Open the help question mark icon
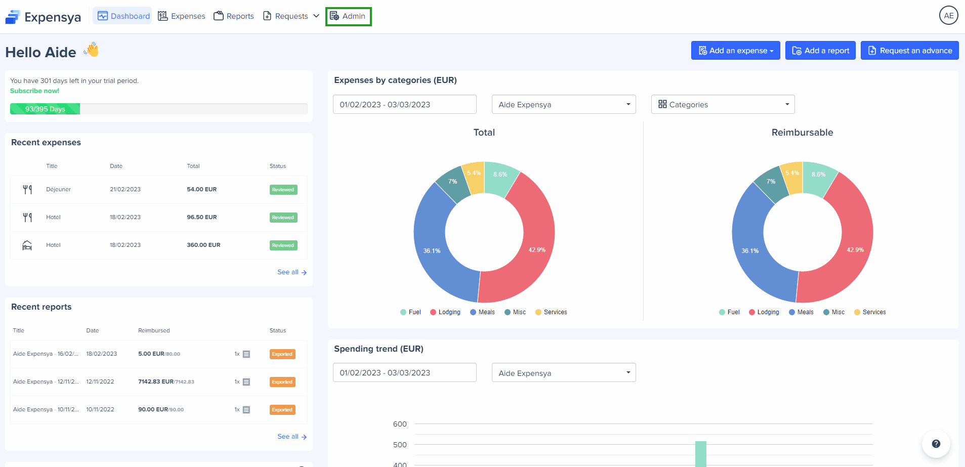The height and width of the screenshot is (467, 965). click(936, 444)
